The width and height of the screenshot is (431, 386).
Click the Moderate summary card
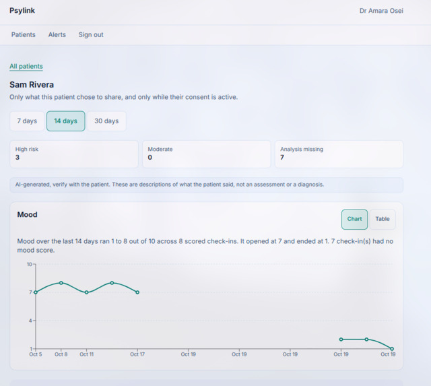coord(207,154)
